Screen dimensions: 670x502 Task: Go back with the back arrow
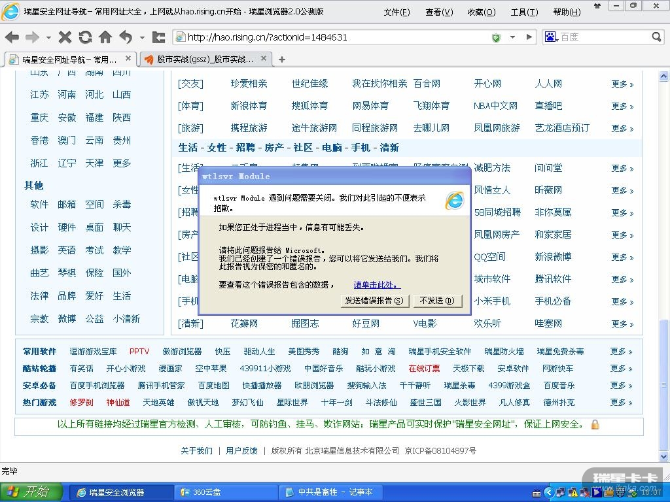12,37
